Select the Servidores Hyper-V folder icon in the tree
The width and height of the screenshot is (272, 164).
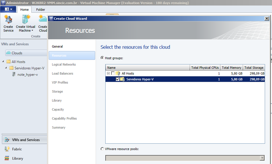point(11,68)
